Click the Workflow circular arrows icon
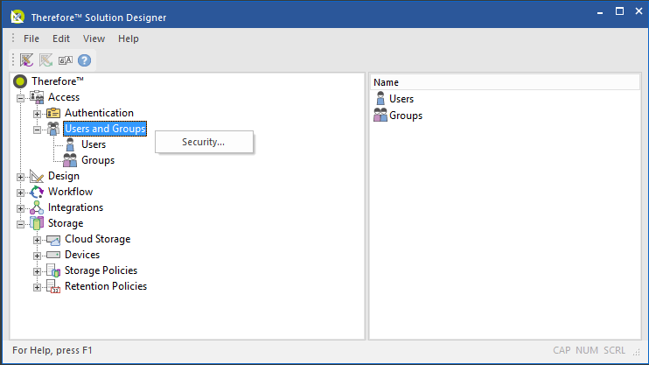 (x=37, y=192)
